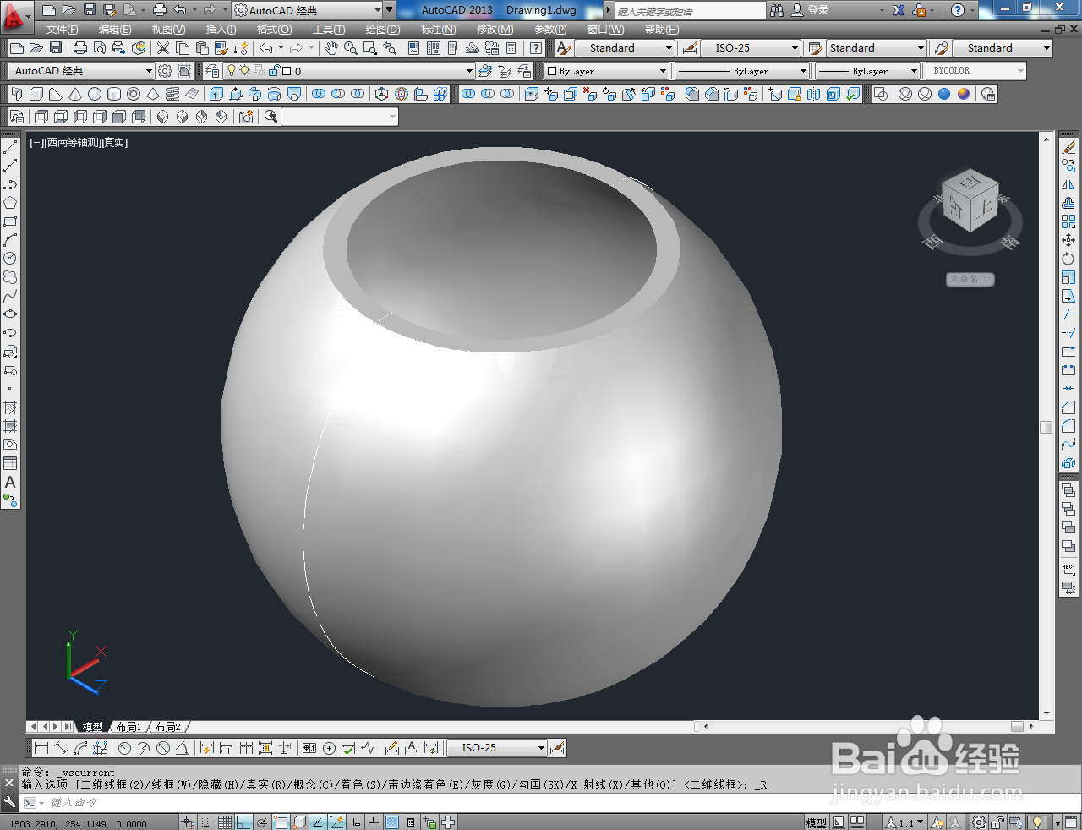The image size is (1082, 830).
Task: Select the Line tool in draw toolbar
Action: [x=10, y=147]
